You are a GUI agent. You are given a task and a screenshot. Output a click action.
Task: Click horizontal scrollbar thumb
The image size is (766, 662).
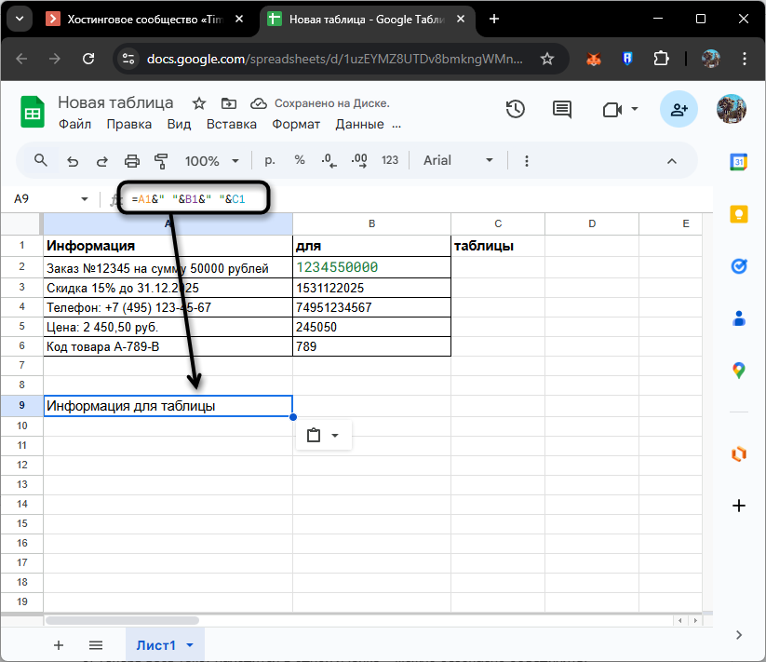click(122, 620)
